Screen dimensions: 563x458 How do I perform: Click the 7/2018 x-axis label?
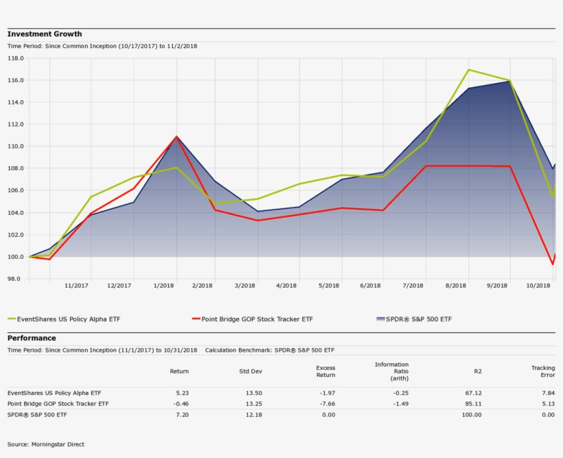pos(413,286)
